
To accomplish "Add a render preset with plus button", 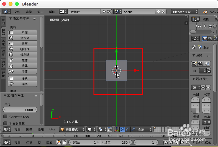I will 203,87.
